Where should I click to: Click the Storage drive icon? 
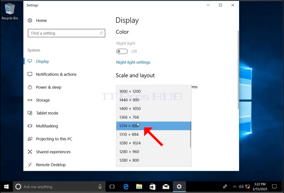tap(30, 100)
